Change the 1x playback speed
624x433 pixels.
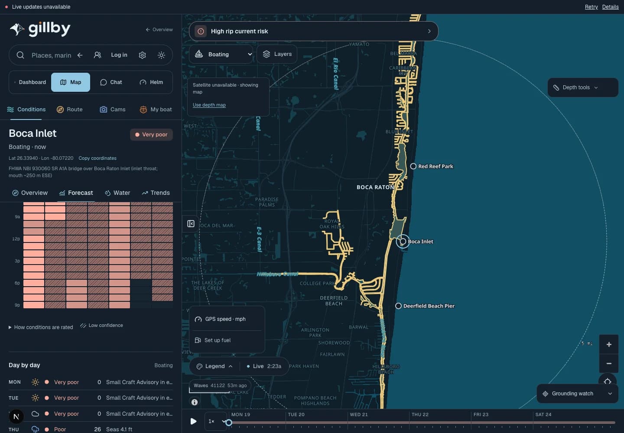[217, 421]
